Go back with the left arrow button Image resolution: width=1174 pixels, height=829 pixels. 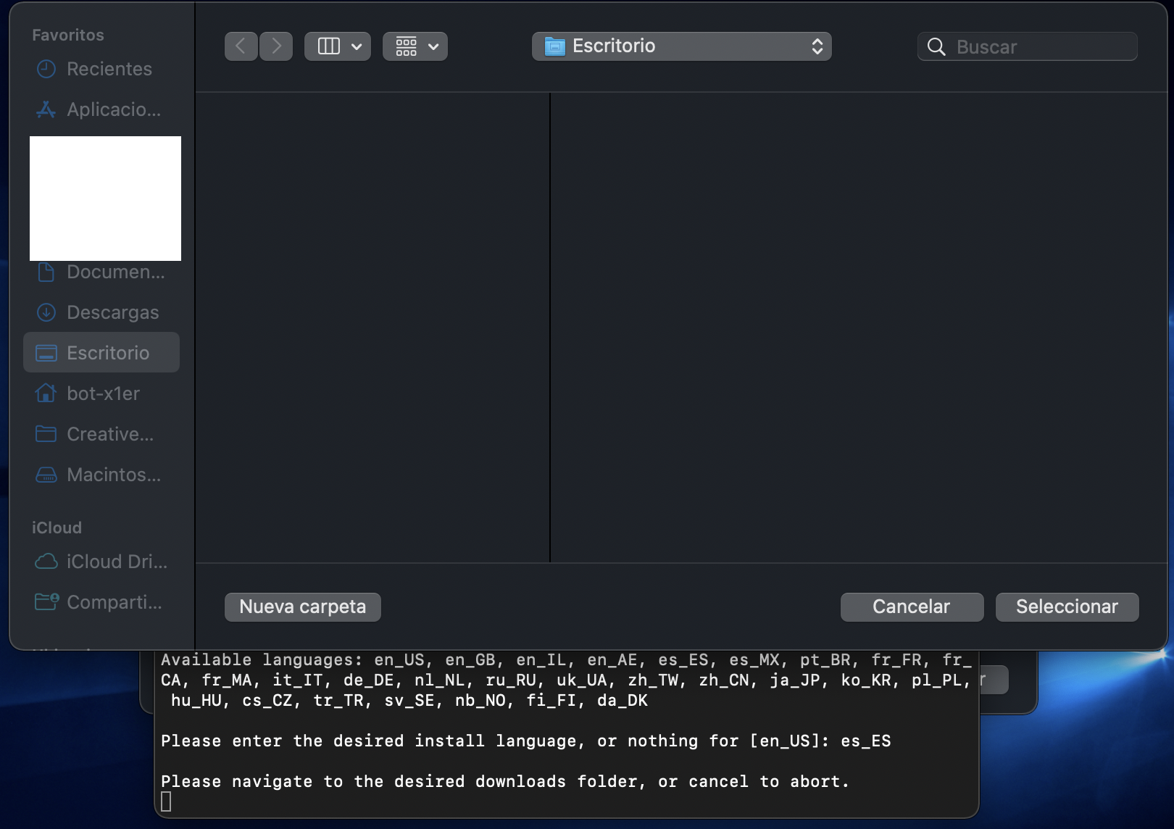[241, 46]
